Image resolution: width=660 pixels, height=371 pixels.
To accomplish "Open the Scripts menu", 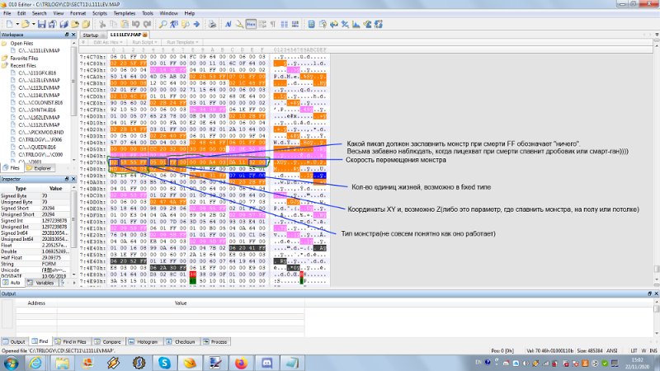I will pyautogui.click(x=100, y=13).
